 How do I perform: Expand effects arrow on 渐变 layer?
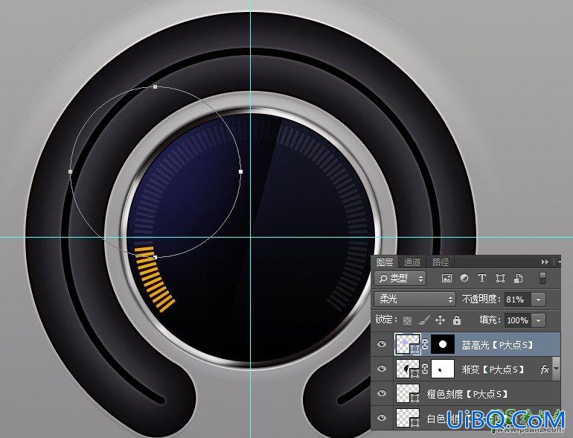point(556,369)
